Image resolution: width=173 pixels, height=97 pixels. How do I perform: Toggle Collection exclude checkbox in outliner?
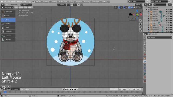pyautogui.click(x=149, y=9)
